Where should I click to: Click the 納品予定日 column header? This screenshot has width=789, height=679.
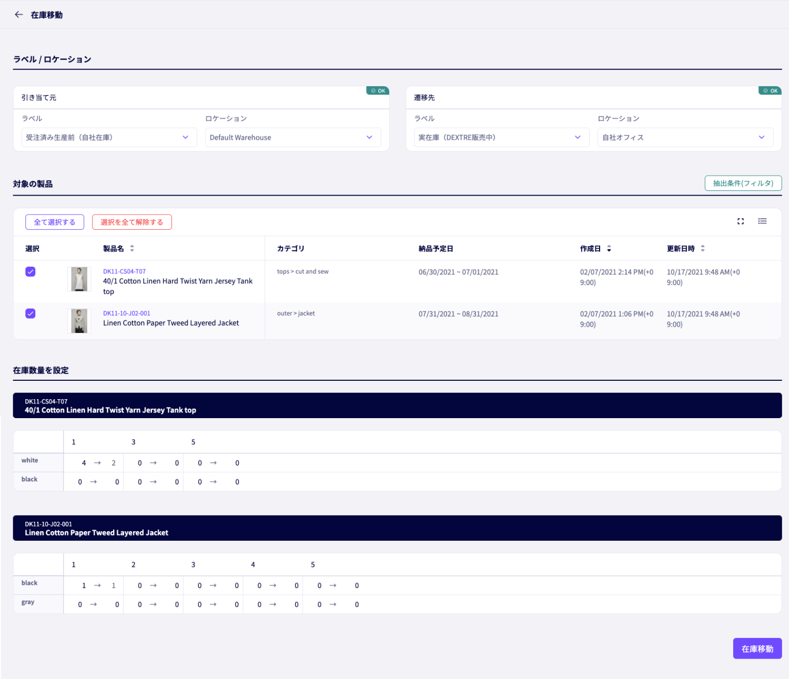(x=436, y=248)
